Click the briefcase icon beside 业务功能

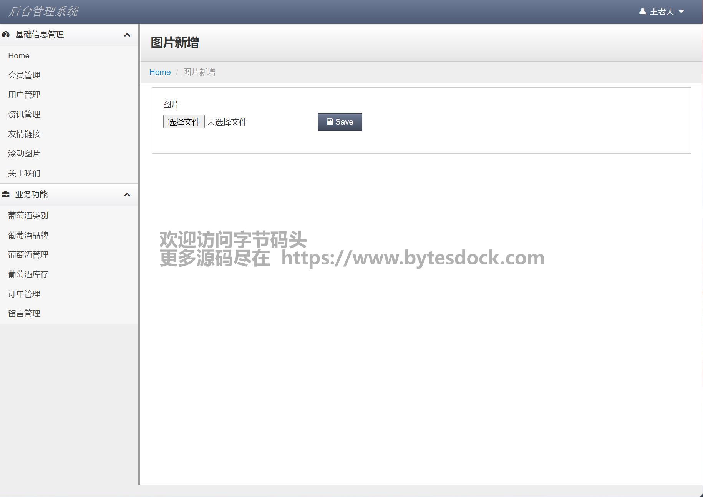[6, 194]
